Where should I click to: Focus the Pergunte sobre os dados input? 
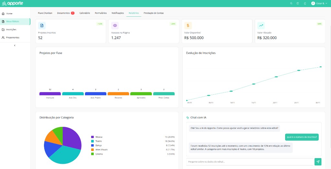pyautogui.click(x=250, y=162)
